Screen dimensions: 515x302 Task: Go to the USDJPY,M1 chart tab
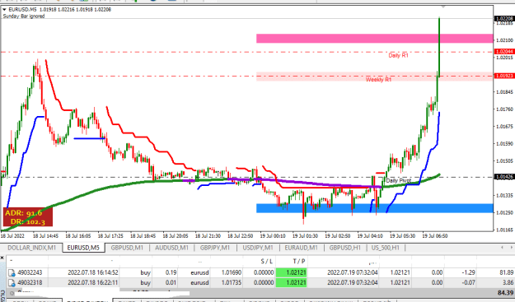257,248
